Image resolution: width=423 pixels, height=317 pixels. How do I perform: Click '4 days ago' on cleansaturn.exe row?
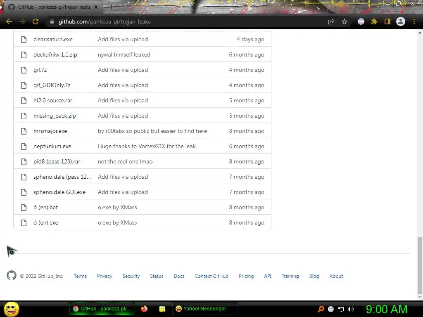tap(250, 39)
